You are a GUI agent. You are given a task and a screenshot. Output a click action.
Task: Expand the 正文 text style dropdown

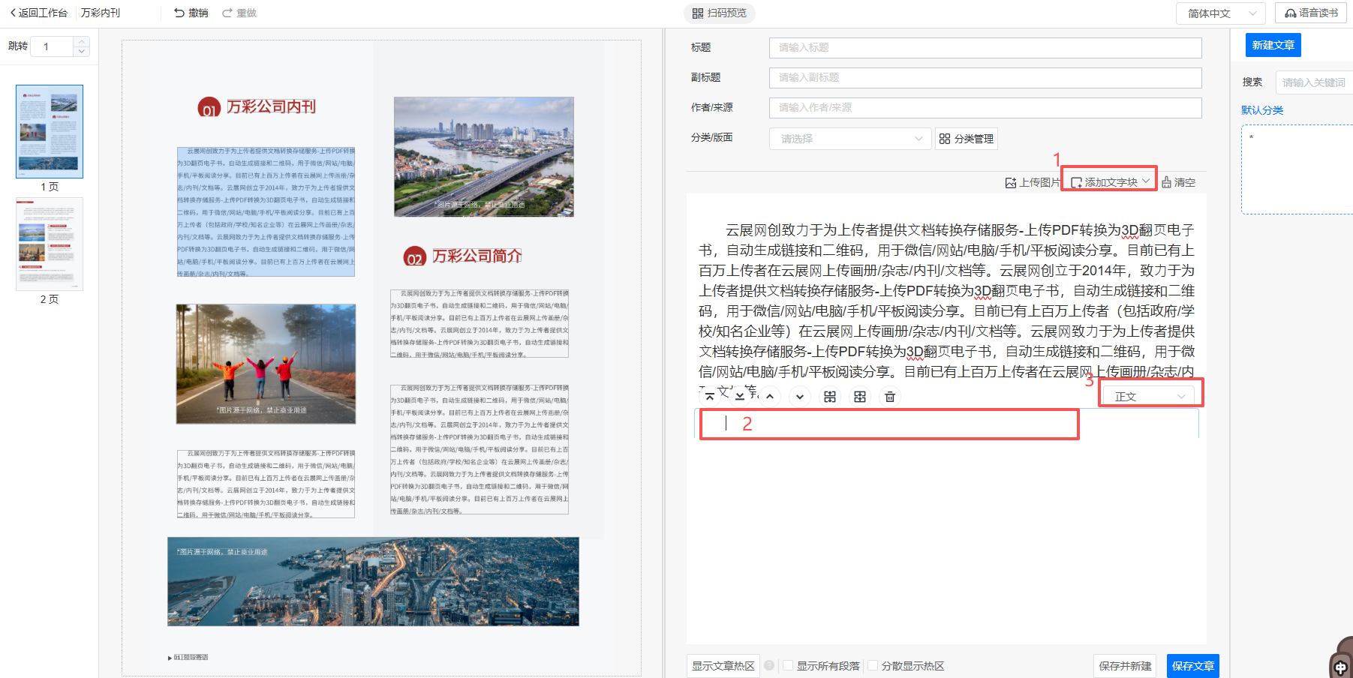click(1150, 397)
